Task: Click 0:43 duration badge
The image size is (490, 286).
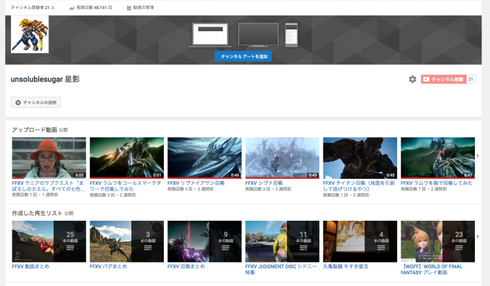Action: (x=313, y=175)
